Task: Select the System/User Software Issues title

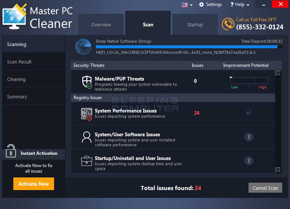Action: [127, 134]
